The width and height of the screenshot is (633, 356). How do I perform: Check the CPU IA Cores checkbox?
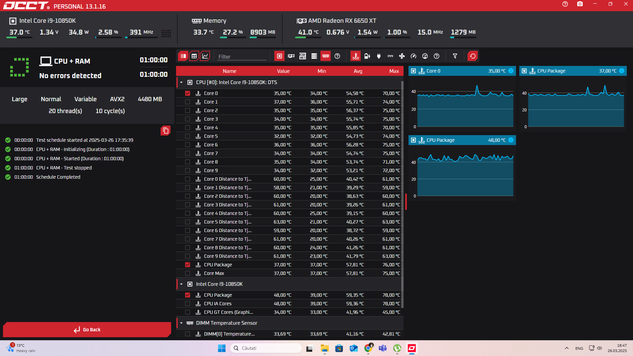click(188, 304)
